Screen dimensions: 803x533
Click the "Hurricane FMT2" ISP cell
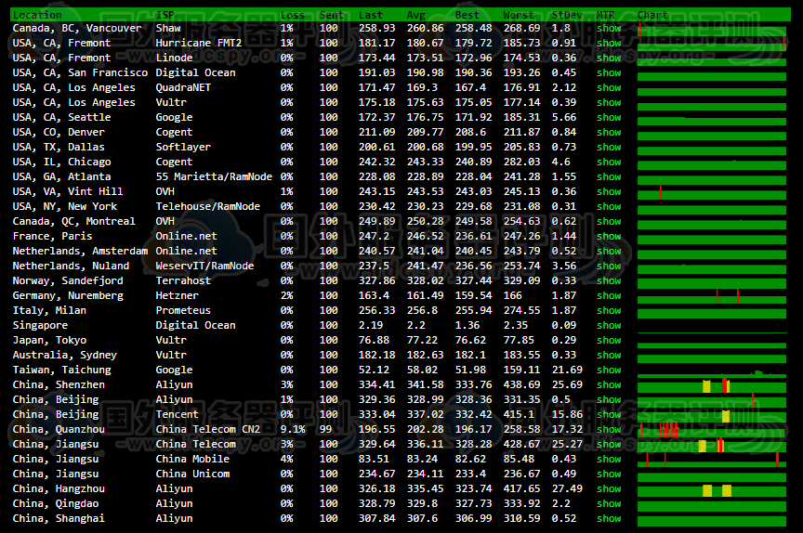point(198,43)
